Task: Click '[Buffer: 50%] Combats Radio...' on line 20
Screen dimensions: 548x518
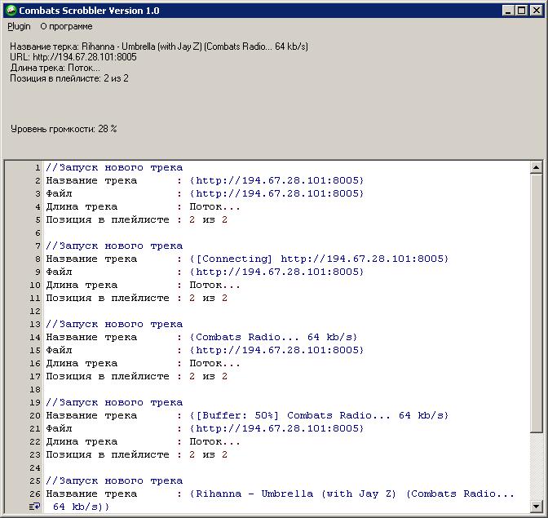Action: click(293, 415)
